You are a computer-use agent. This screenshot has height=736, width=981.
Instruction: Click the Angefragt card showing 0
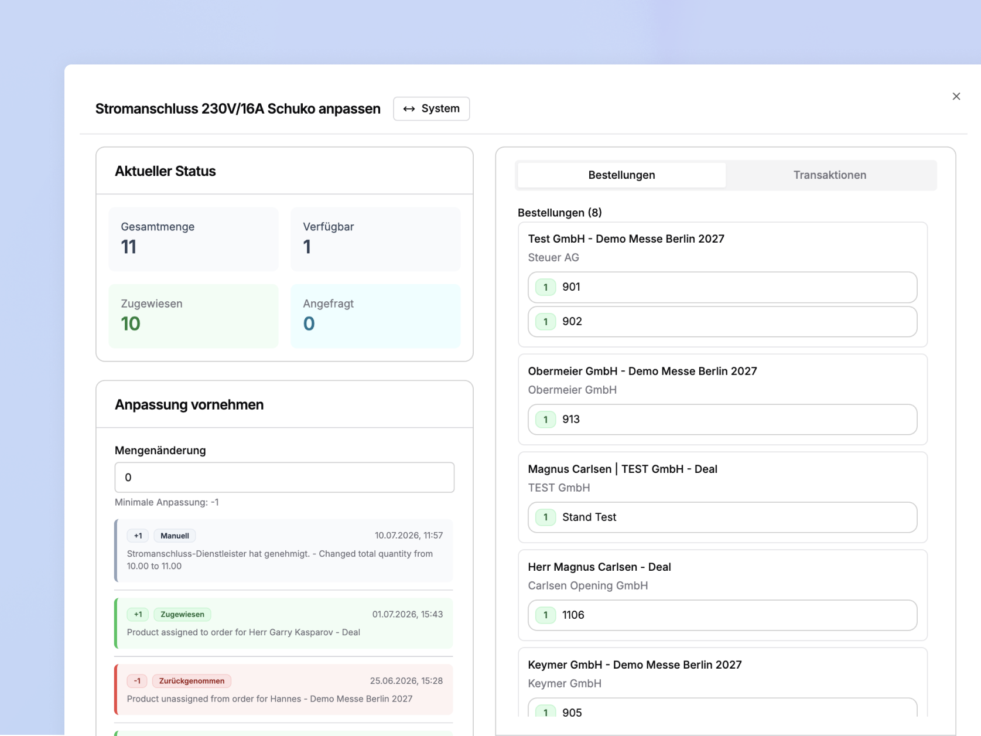(x=375, y=316)
